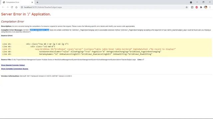
Task: Open the Show Detailed Compiler Output link
Action: point(13,65)
